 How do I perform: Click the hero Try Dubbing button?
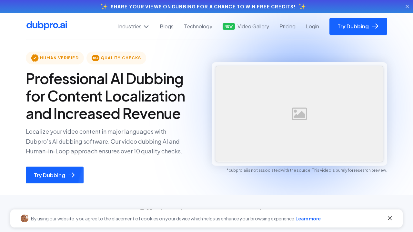(x=55, y=175)
